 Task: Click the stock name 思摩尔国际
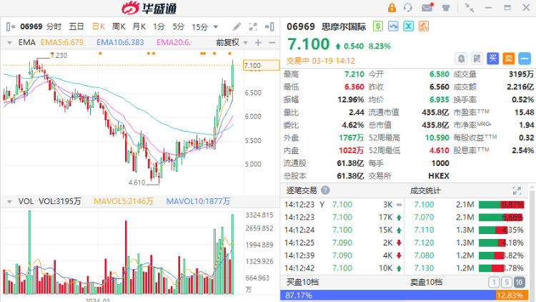(344, 26)
